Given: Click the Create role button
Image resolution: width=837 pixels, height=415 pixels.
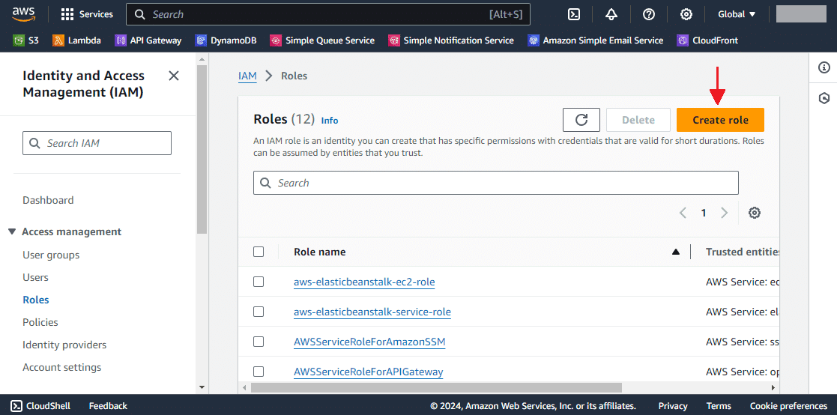Looking at the screenshot, I should tap(720, 120).
